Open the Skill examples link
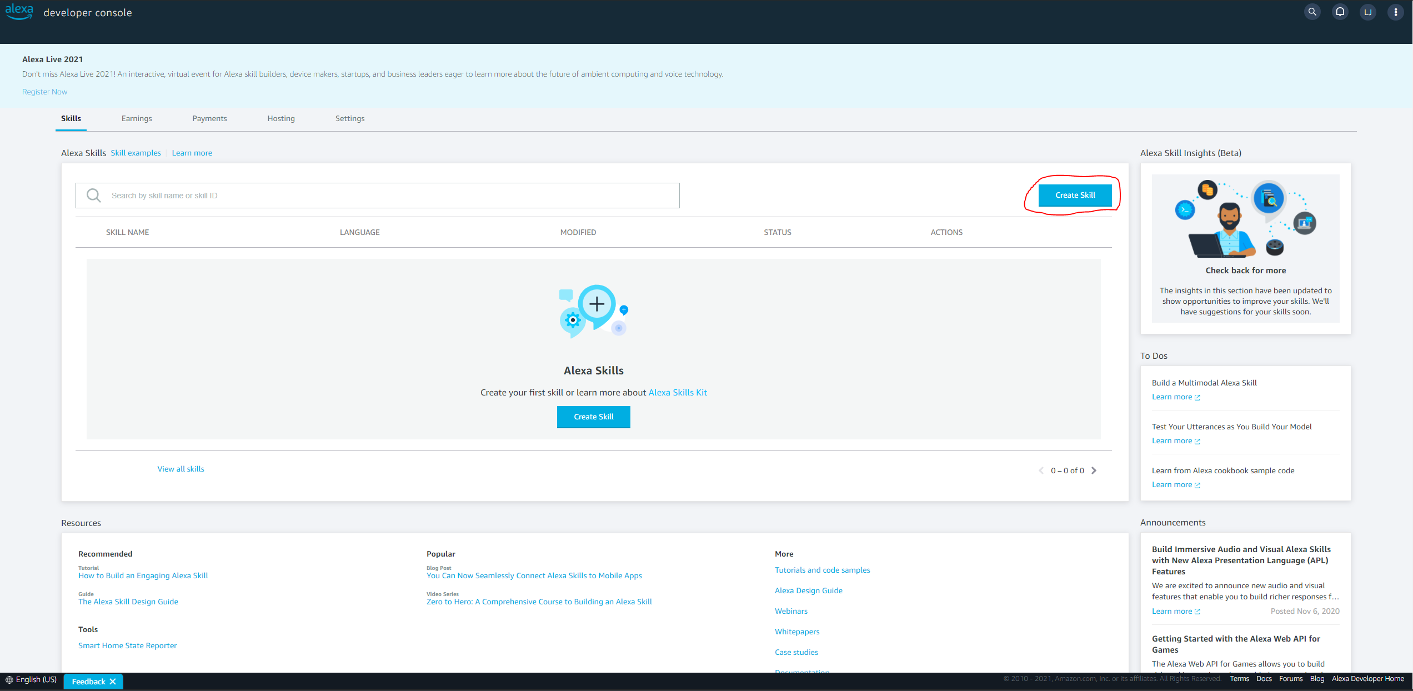The width and height of the screenshot is (1413, 691). [136, 153]
